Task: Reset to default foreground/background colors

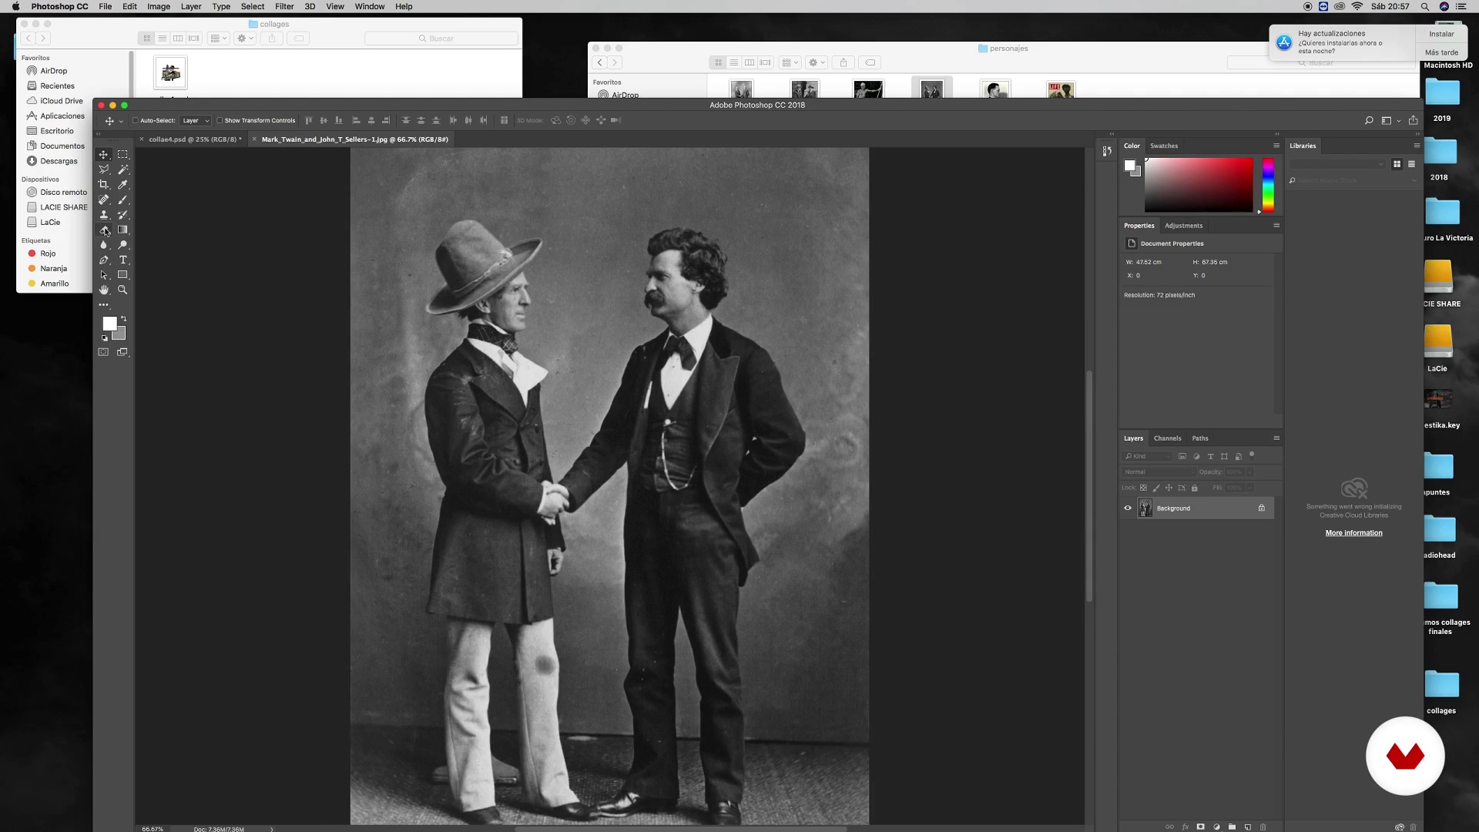Action: 105,338
